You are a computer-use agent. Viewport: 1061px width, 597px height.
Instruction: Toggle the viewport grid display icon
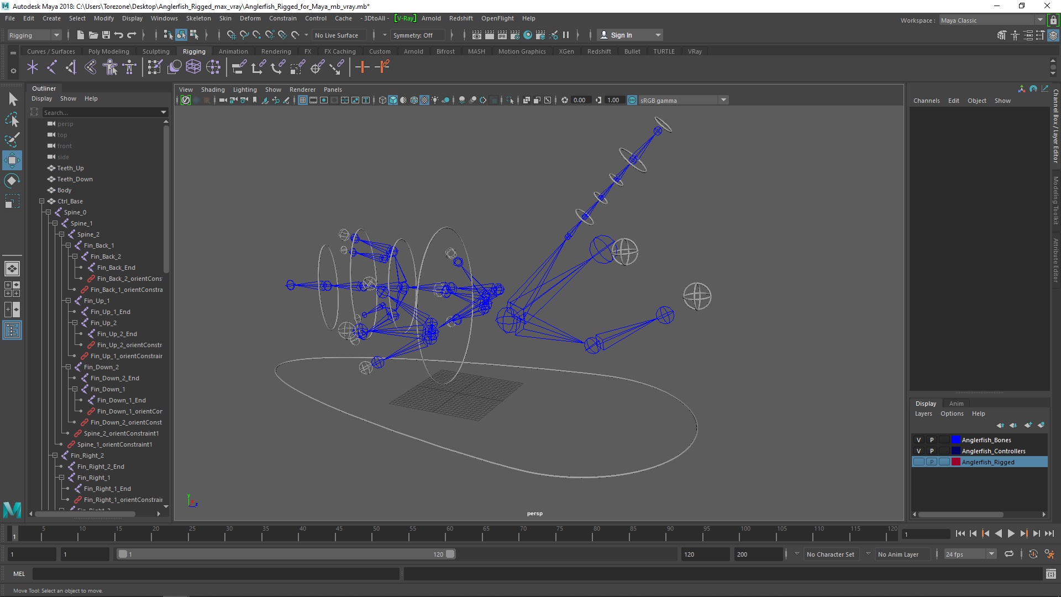point(303,100)
